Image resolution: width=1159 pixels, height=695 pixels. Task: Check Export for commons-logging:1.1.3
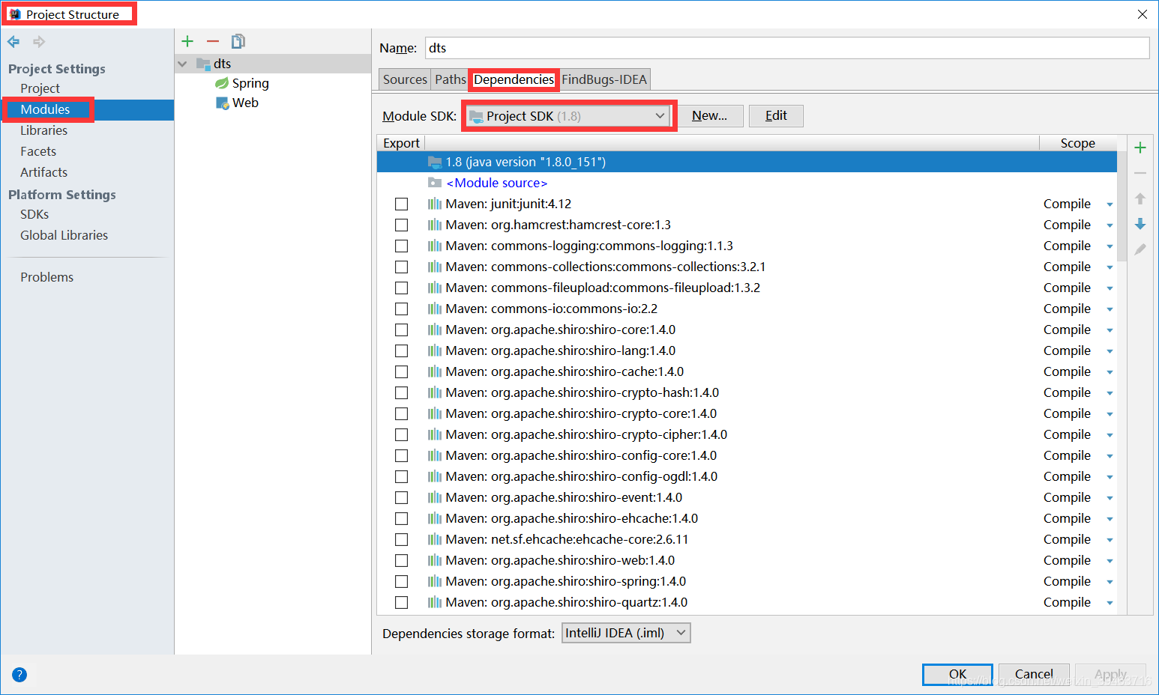click(402, 246)
